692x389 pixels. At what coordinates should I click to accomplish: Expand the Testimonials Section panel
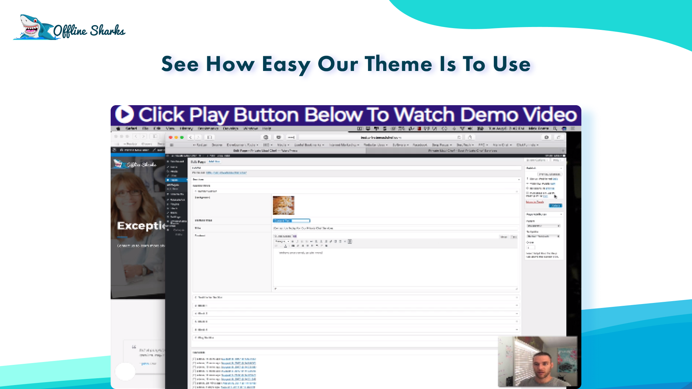(356, 298)
